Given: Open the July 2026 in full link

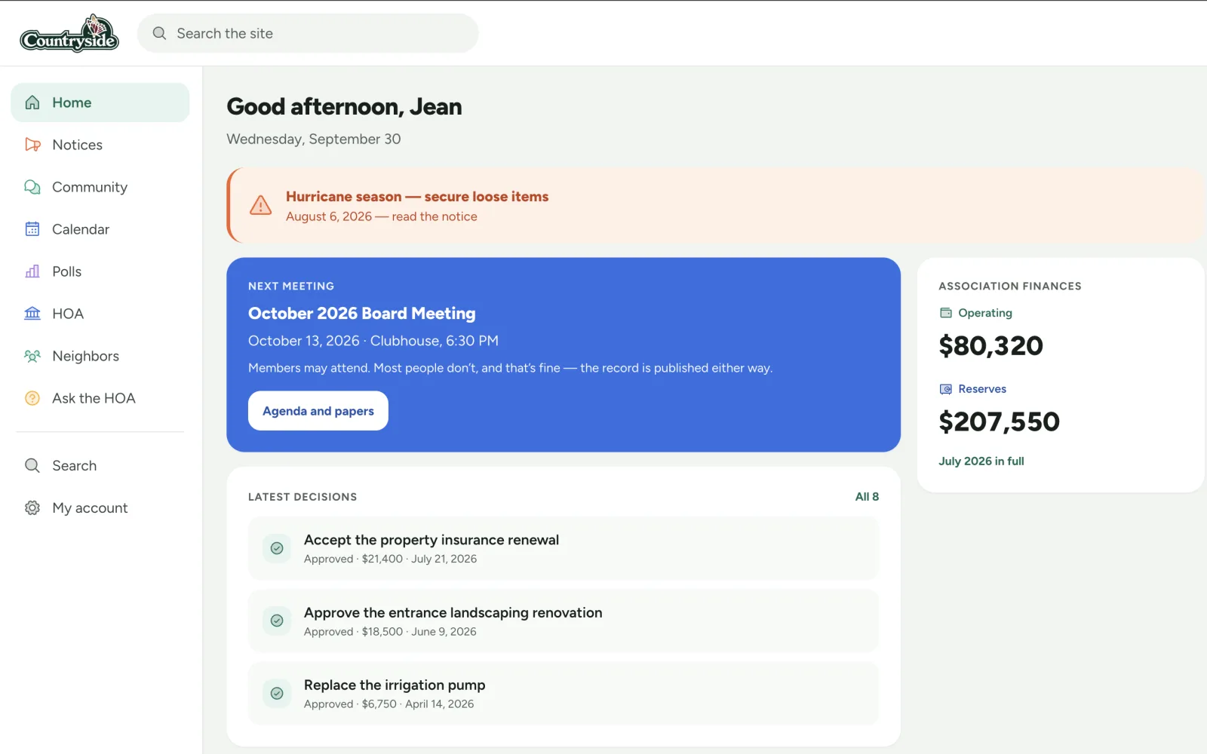Looking at the screenshot, I should 981,461.
